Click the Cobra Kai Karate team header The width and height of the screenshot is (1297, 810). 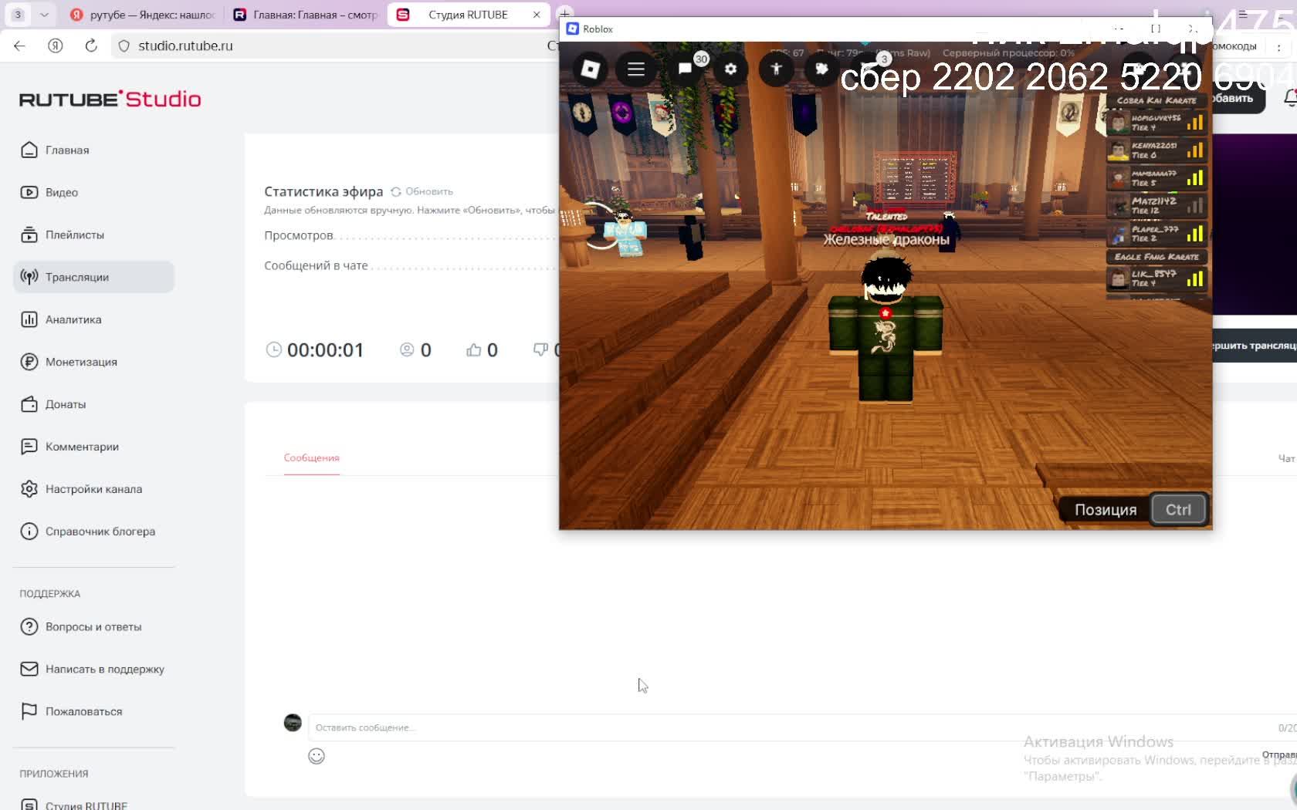click(x=1156, y=100)
